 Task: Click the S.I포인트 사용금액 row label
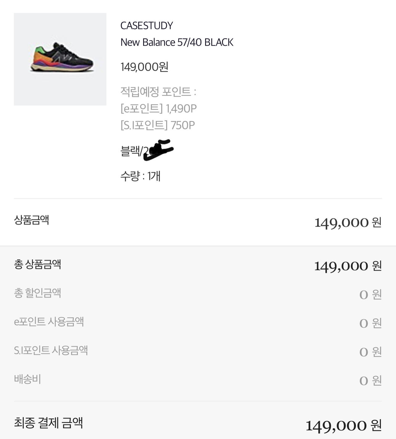pos(51,350)
